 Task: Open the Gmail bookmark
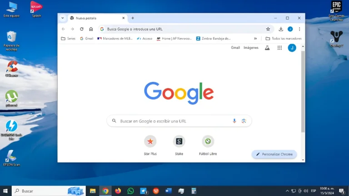coord(86,39)
